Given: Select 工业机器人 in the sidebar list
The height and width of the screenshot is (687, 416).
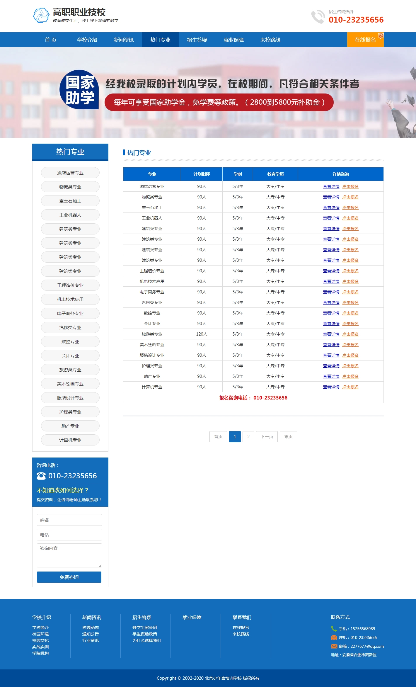Looking at the screenshot, I should tap(70, 215).
